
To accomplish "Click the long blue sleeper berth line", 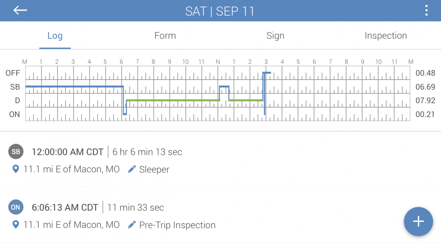I will [74, 86].
